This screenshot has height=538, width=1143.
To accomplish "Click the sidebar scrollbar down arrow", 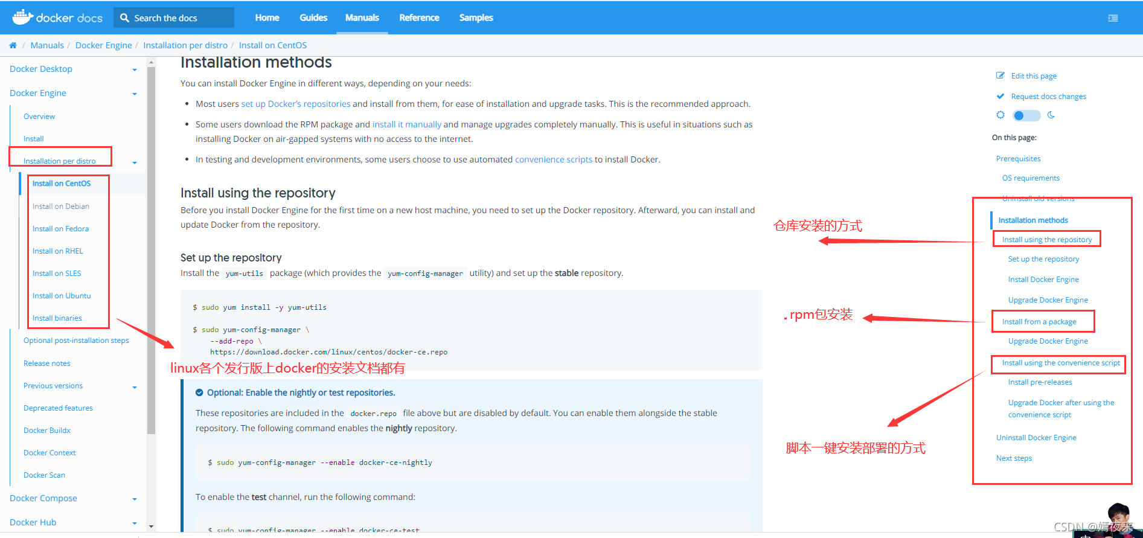I will click(151, 527).
